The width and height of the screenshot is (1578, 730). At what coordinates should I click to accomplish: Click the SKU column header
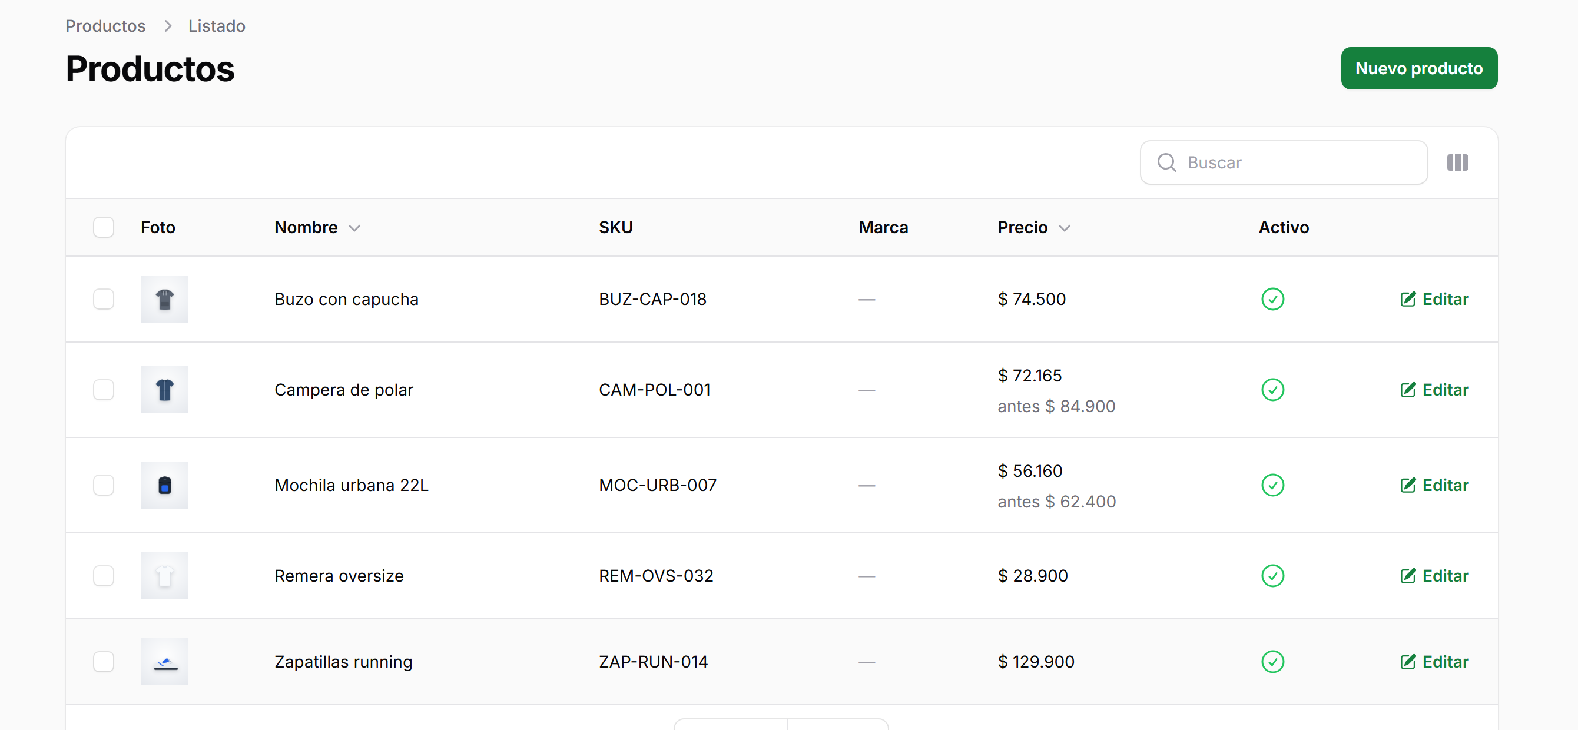pyautogui.click(x=616, y=227)
